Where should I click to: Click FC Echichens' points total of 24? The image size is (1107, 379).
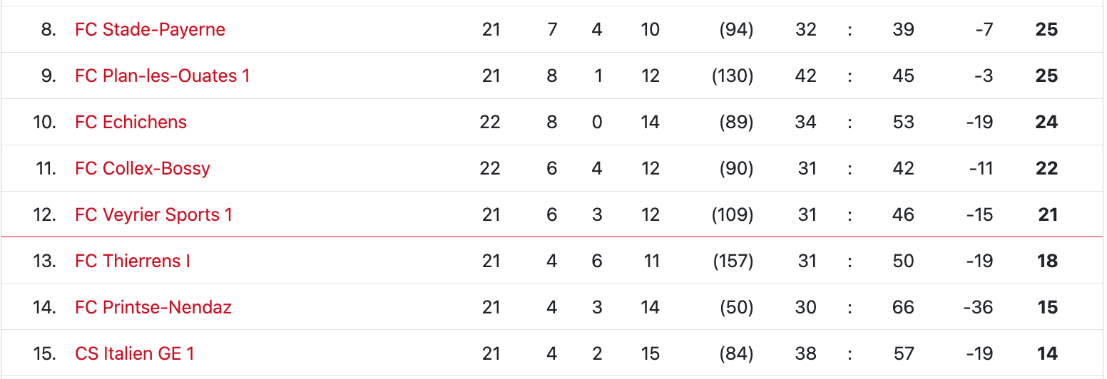pos(1046,123)
